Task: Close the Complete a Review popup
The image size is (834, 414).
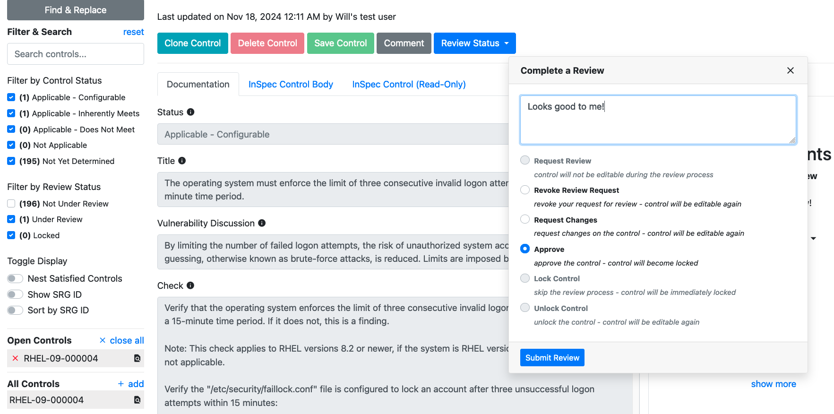Action: coord(790,70)
